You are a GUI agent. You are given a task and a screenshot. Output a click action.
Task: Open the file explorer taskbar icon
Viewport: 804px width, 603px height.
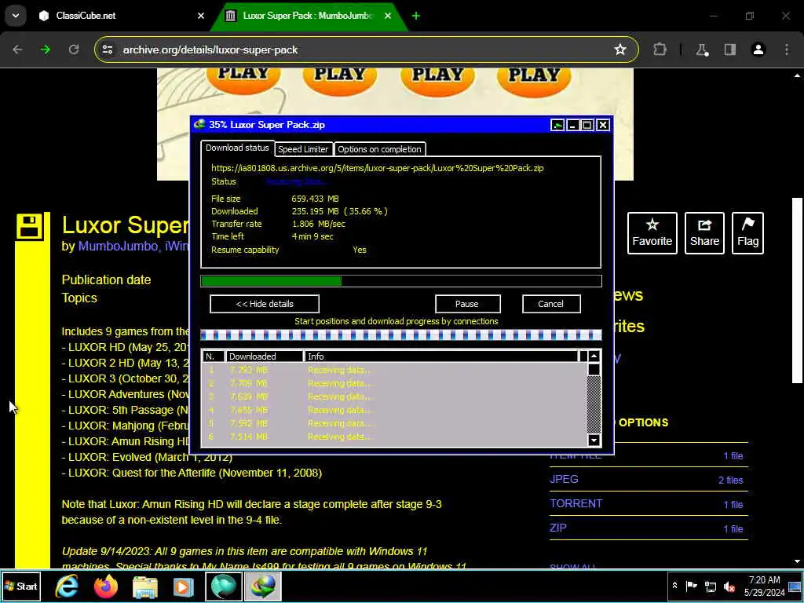(x=145, y=586)
